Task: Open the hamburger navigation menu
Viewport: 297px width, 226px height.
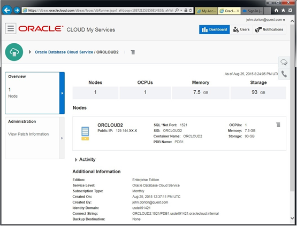Action: coord(11,28)
